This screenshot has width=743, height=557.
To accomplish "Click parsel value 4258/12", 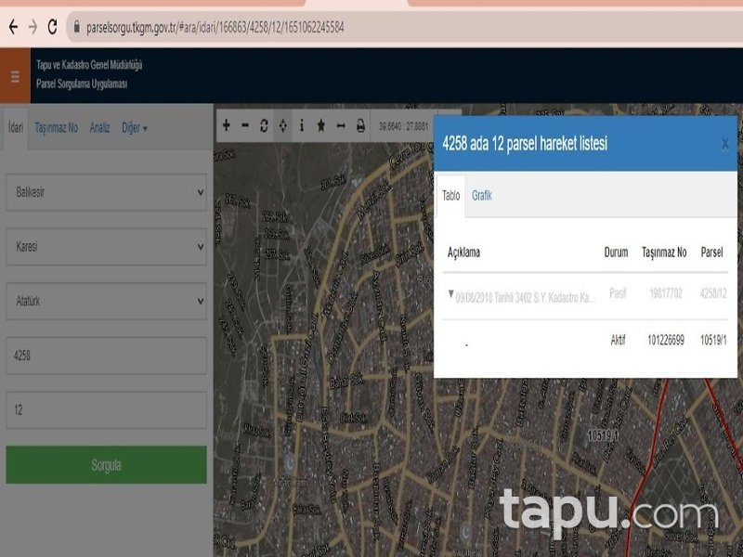I will (x=713, y=293).
